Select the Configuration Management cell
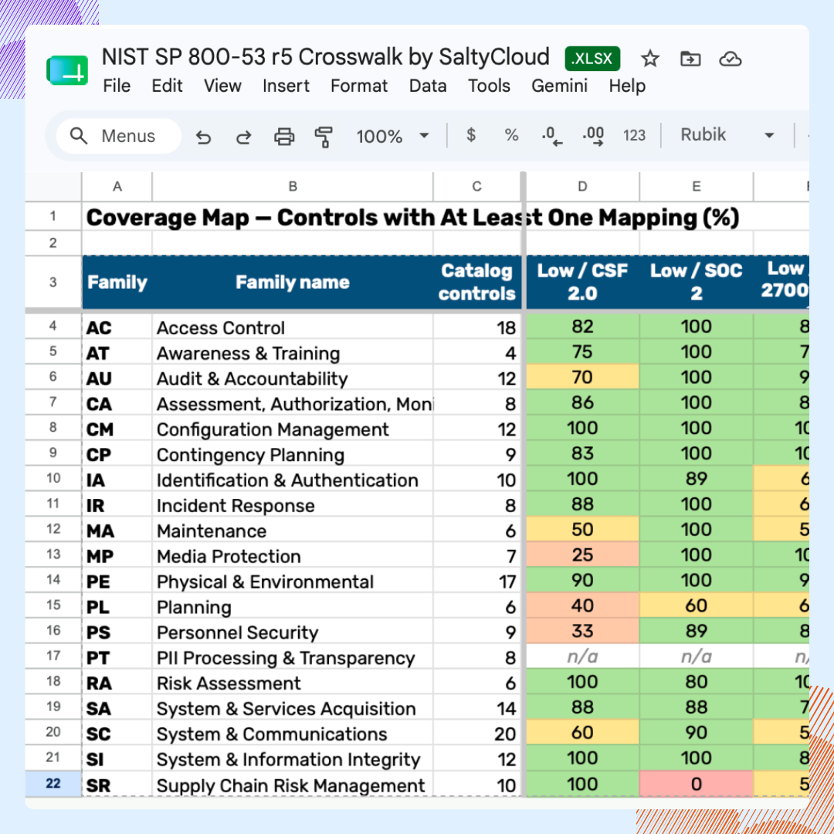834x834 pixels. (293, 429)
